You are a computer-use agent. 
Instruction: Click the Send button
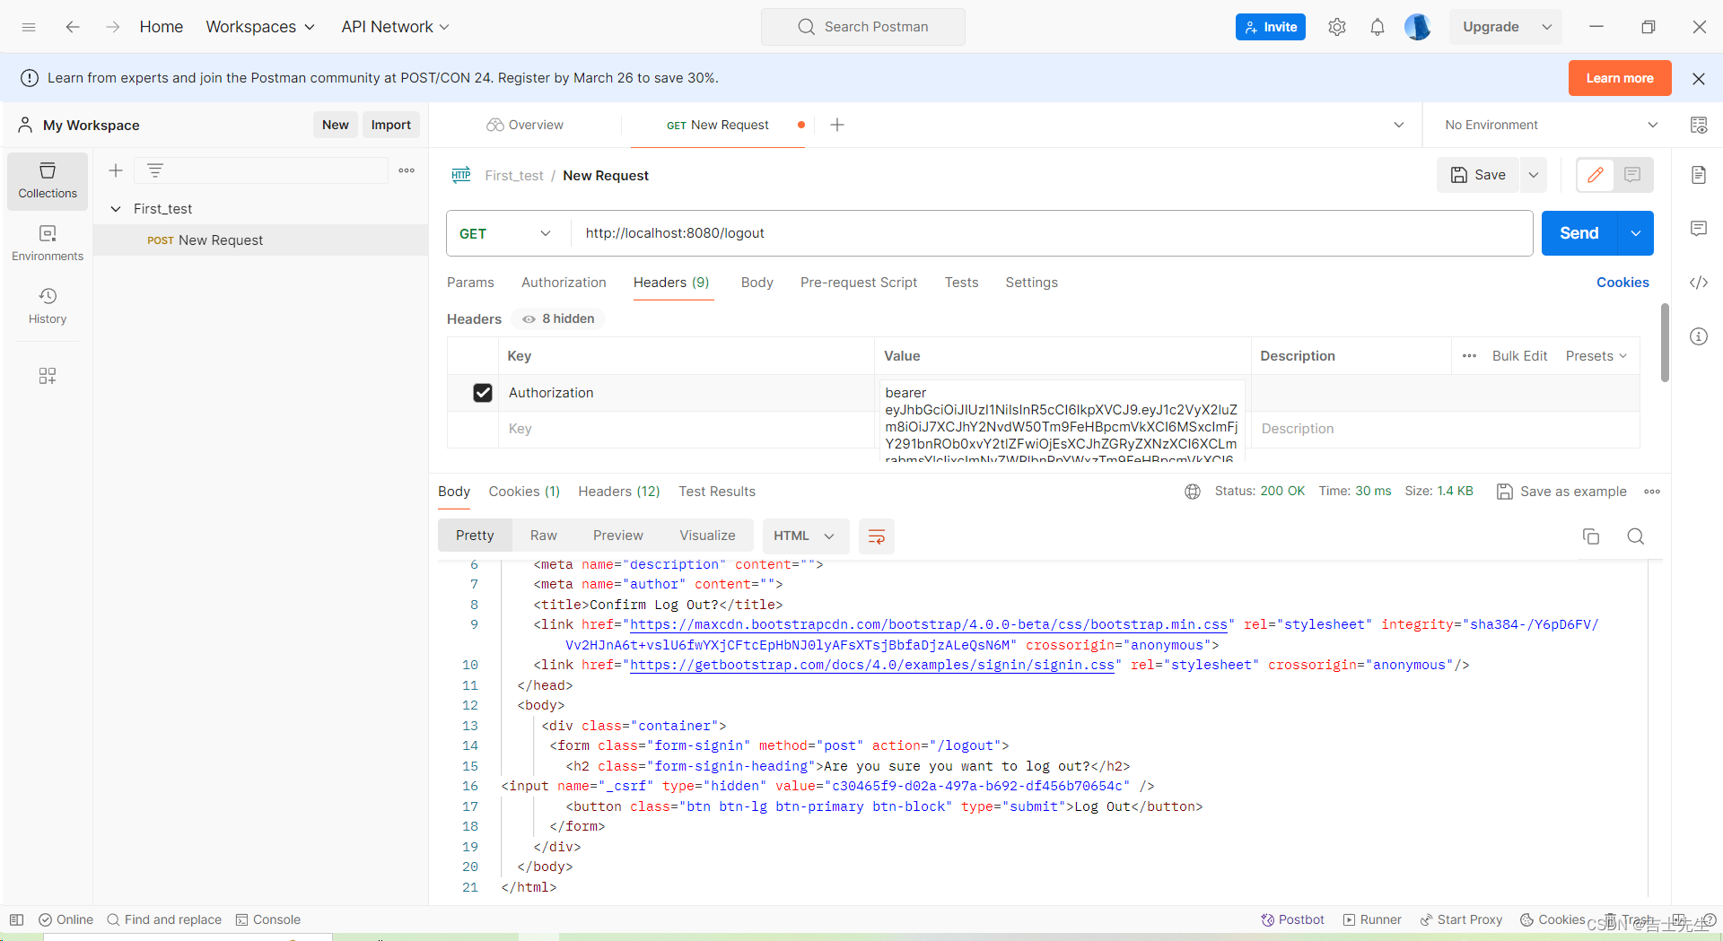pyautogui.click(x=1579, y=233)
